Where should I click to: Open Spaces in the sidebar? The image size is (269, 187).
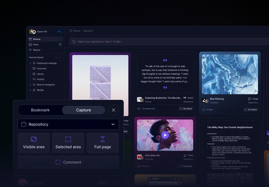(x=45, y=50)
